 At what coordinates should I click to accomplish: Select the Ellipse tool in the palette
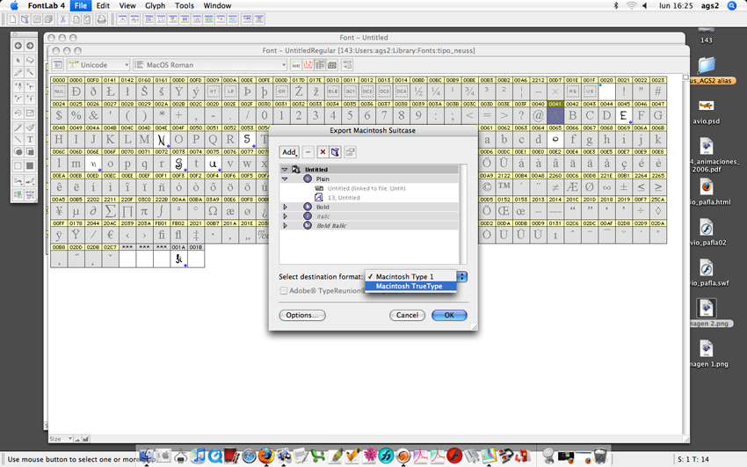pyautogui.click(x=18, y=151)
